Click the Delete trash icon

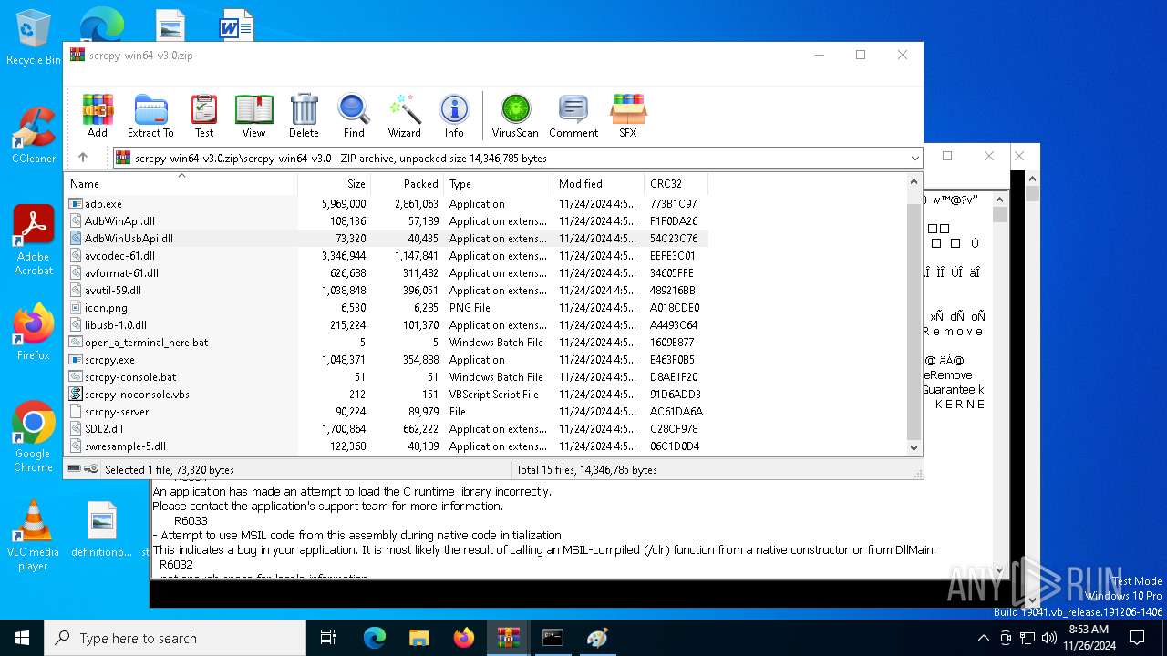[x=304, y=116]
